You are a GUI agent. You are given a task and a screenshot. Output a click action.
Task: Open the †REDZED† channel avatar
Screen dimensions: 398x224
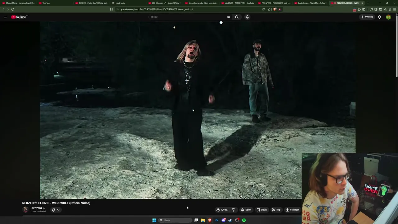coord(25,209)
